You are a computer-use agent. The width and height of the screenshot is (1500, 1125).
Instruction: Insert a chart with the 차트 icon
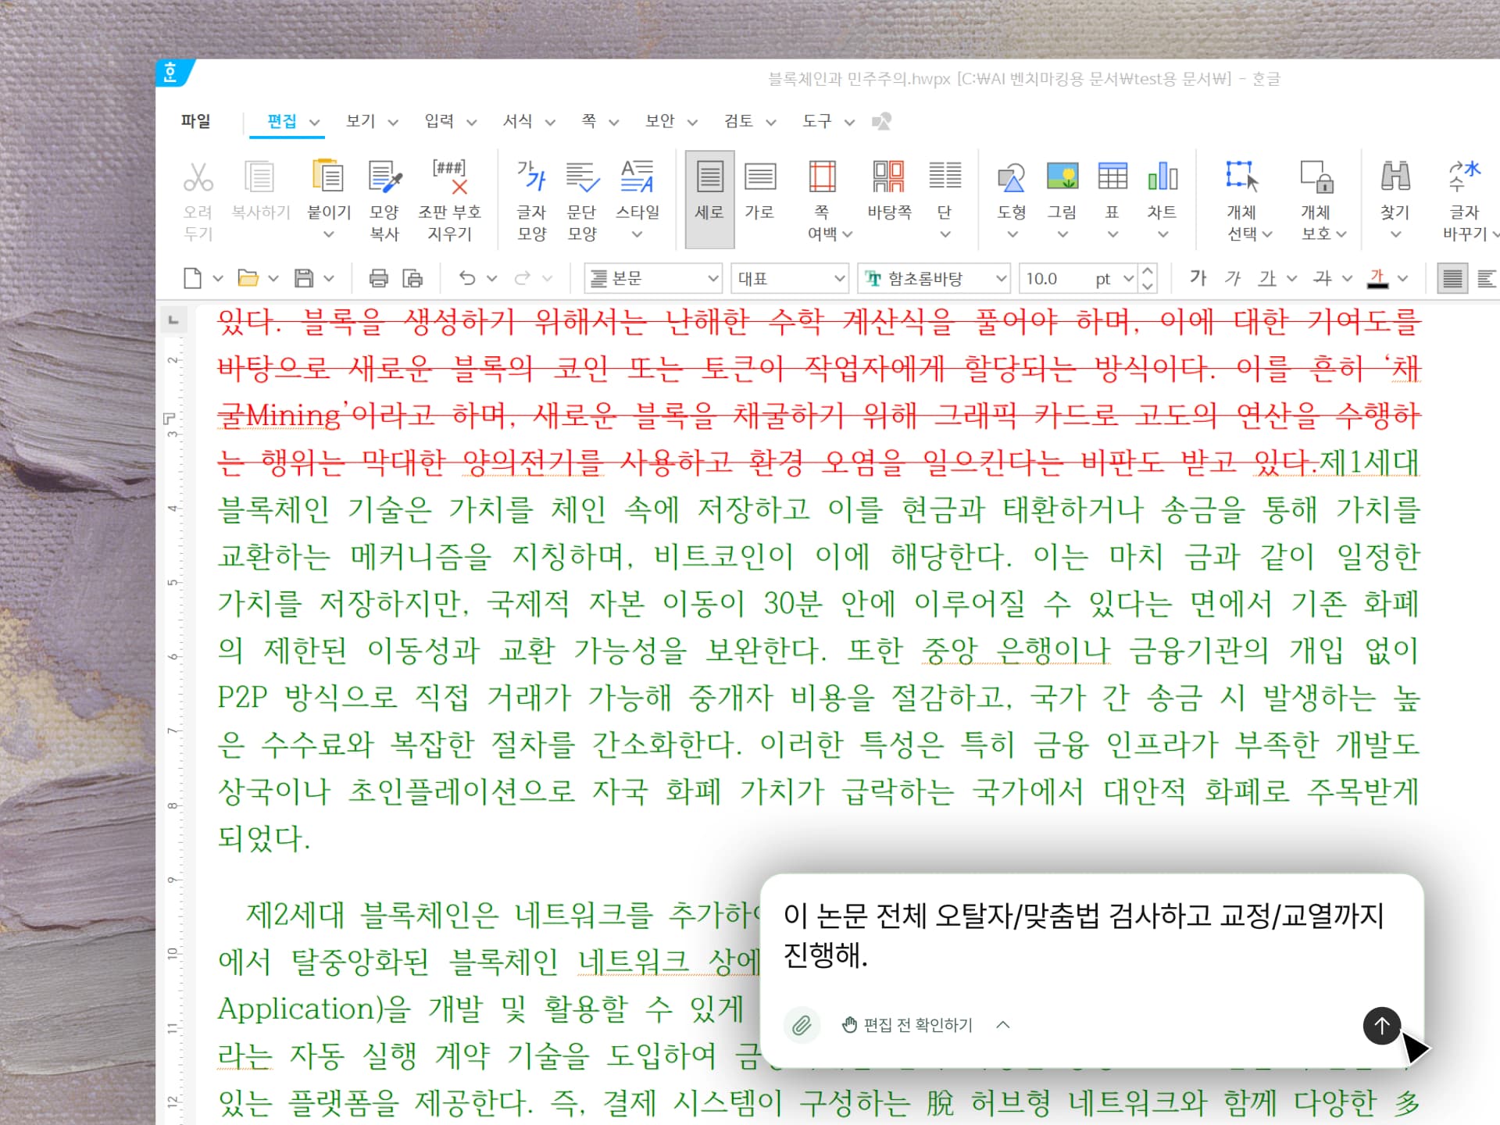tap(1162, 180)
